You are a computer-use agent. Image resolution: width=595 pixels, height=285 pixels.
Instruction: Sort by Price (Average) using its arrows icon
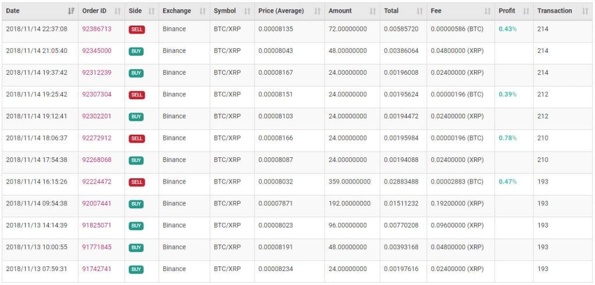[x=317, y=11]
